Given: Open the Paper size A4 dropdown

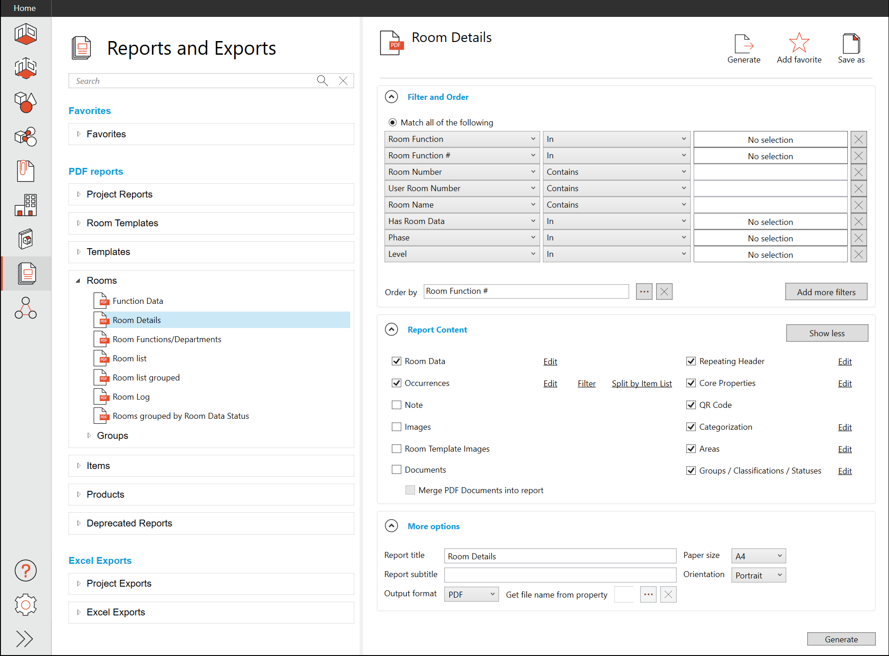Looking at the screenshot, I should click(758, 556).
